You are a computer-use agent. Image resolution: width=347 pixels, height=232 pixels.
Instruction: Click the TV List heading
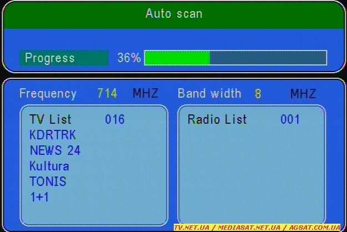pyautogui.click(x=50, y=119)
